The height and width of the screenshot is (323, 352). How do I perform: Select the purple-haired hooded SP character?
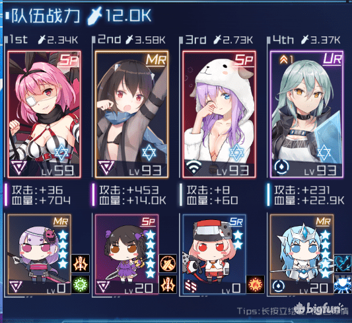tap(219, 114)
